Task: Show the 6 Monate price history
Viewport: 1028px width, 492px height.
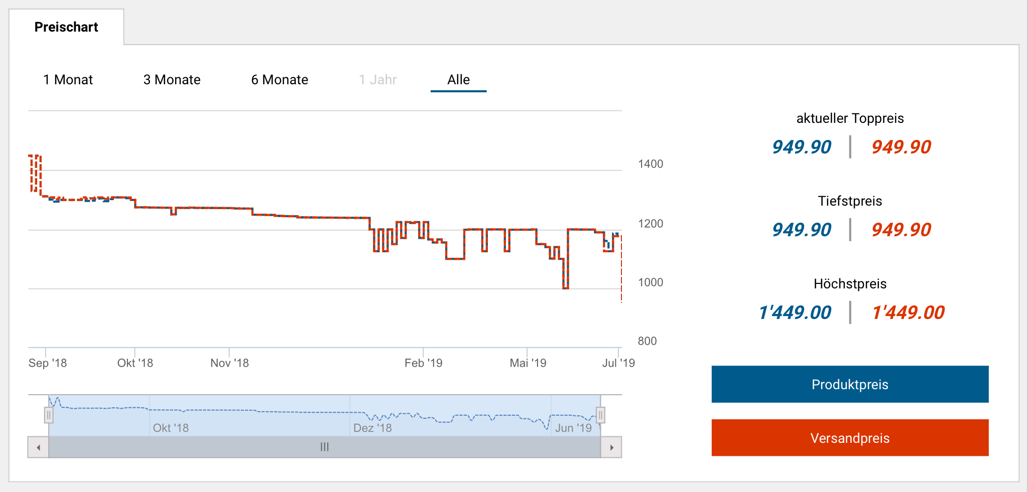Action: [280, 80]
